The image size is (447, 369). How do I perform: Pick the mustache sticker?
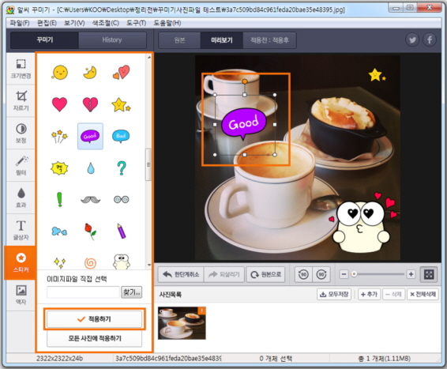(91, 200)
